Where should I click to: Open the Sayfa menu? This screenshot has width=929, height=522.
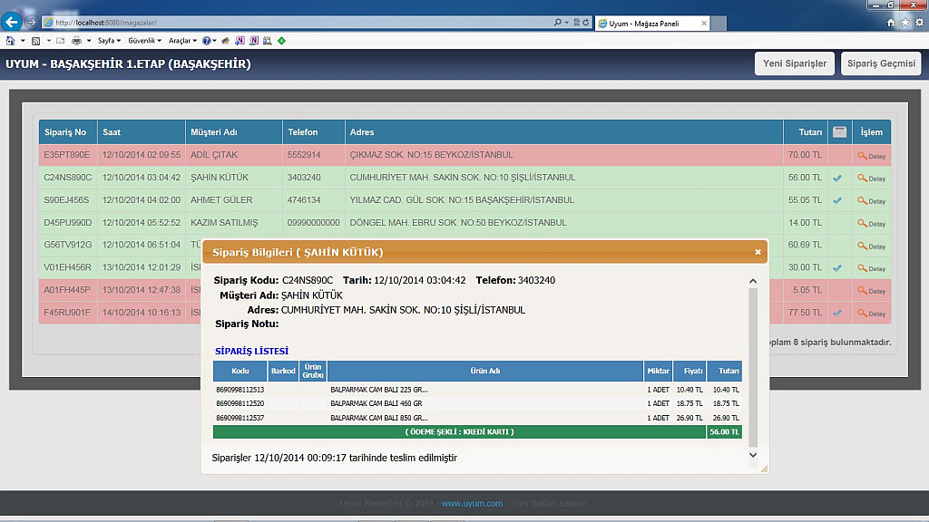pos(109,41)
